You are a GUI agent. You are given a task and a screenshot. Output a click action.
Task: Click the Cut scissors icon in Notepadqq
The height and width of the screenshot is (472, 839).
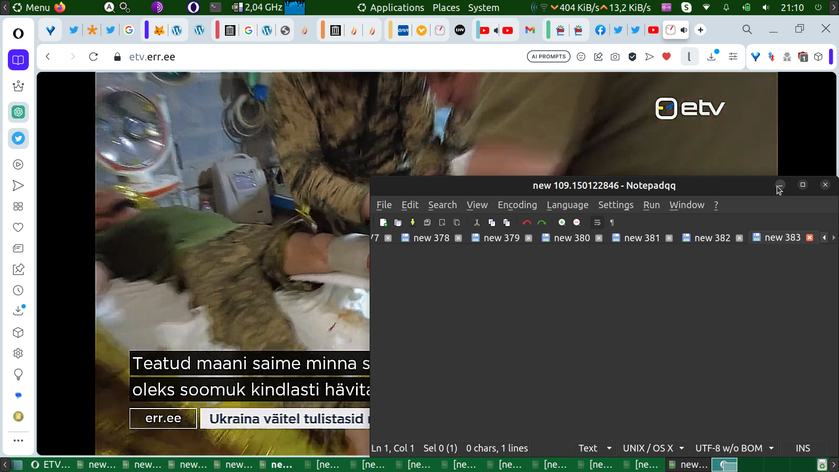tap(477, 222)
